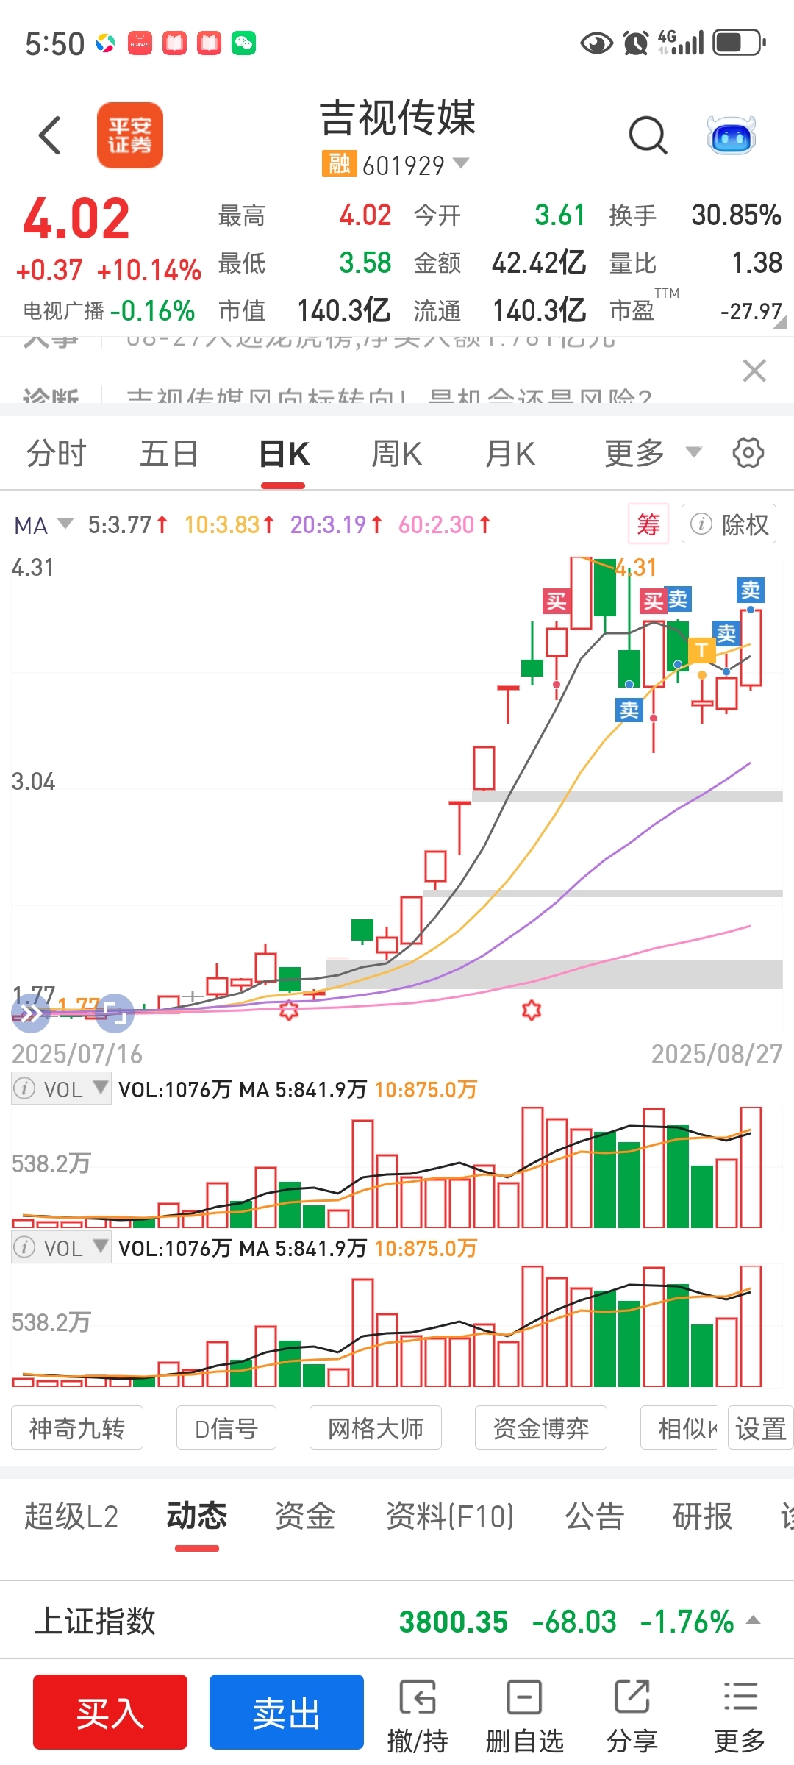Expand the chart with double-arrow icon
Viewport: 794px width, 1765px height.
[30, 1013]
